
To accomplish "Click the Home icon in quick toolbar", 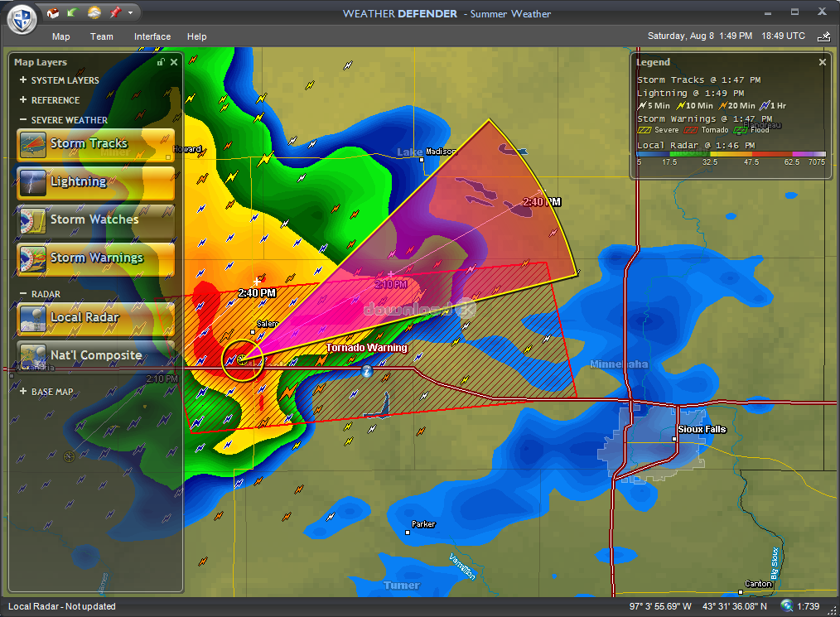I will pos(52,12).
